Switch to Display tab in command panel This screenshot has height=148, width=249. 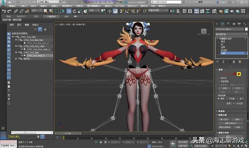239,24
